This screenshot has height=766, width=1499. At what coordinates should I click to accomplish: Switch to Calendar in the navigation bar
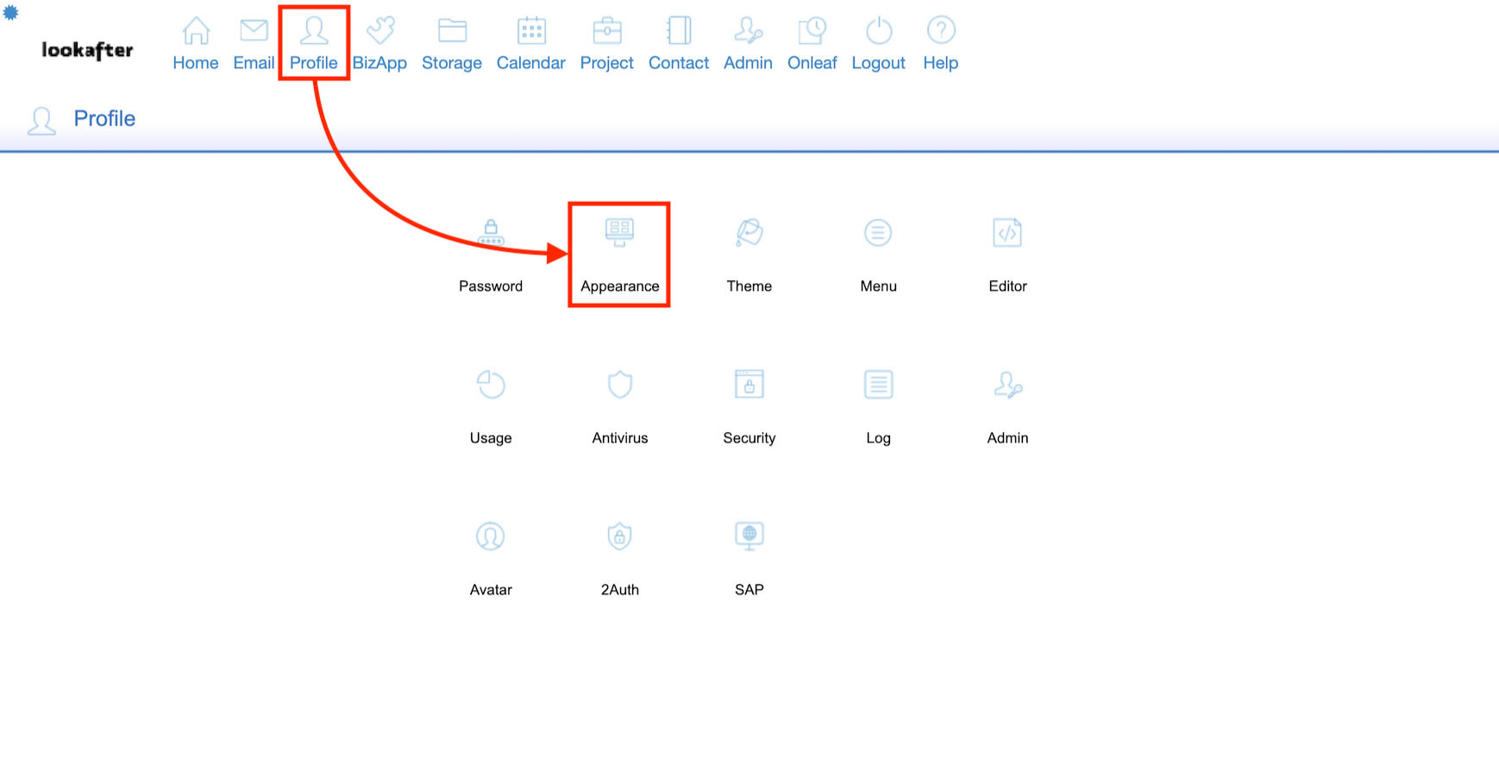531,44
